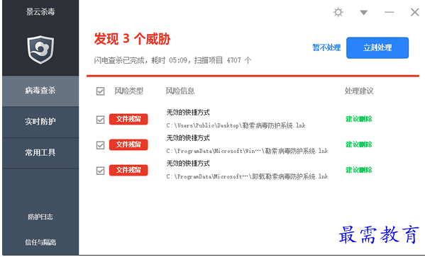Select the path C:\Users\Public\Desktop\勒索病毒防护系统.lnk
The width and height of the screenshot is (425, 257).
[236, 125]
